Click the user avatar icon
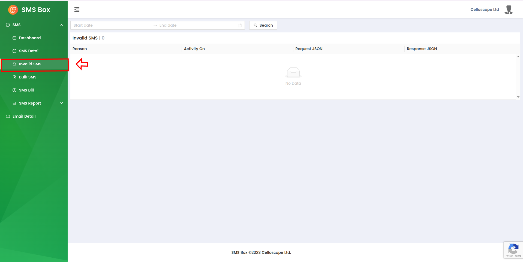The image size is (523, 262). (509, 10)
